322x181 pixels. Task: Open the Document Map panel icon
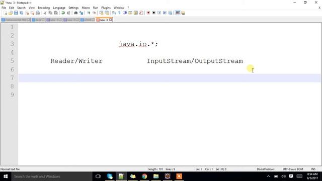tap(136, 13)
